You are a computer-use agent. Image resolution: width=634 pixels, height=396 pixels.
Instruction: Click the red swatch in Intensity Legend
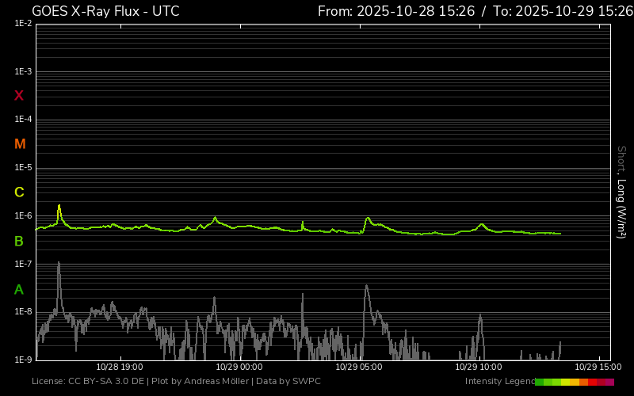click(593, 382)
